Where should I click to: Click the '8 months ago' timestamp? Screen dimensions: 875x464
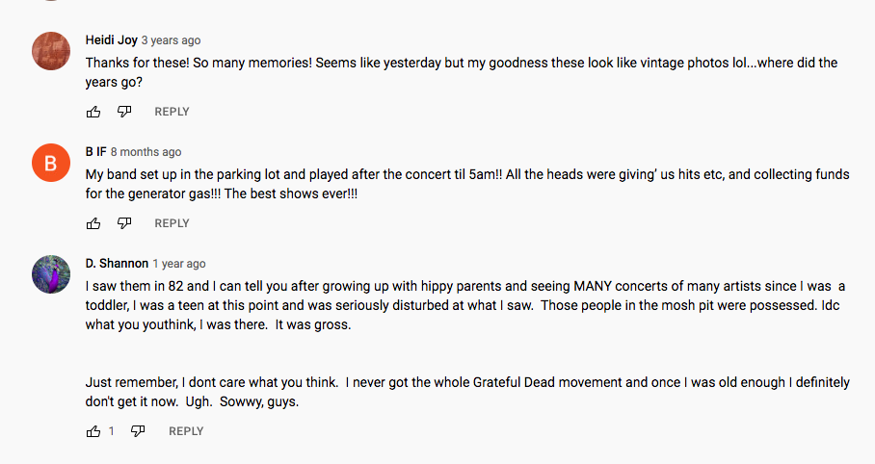(146, 152)
